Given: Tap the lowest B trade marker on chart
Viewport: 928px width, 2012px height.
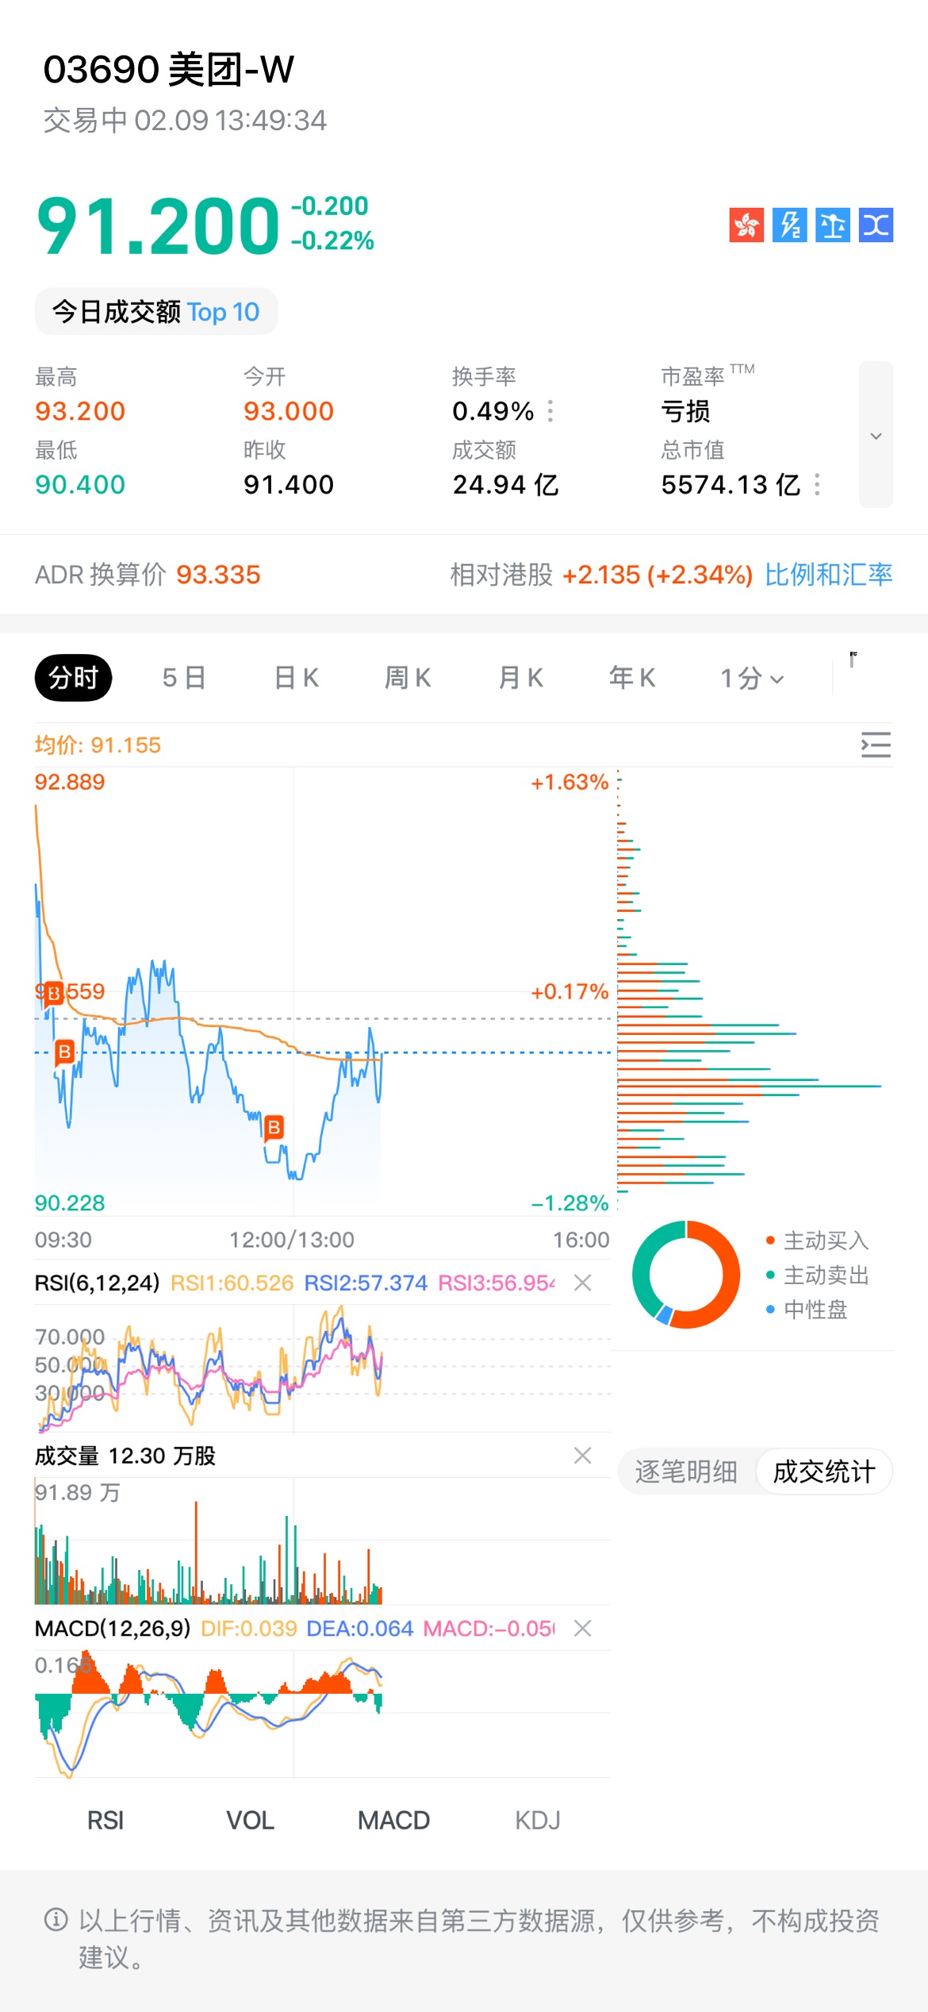Looking at the screenshot, I should 274,1127.
